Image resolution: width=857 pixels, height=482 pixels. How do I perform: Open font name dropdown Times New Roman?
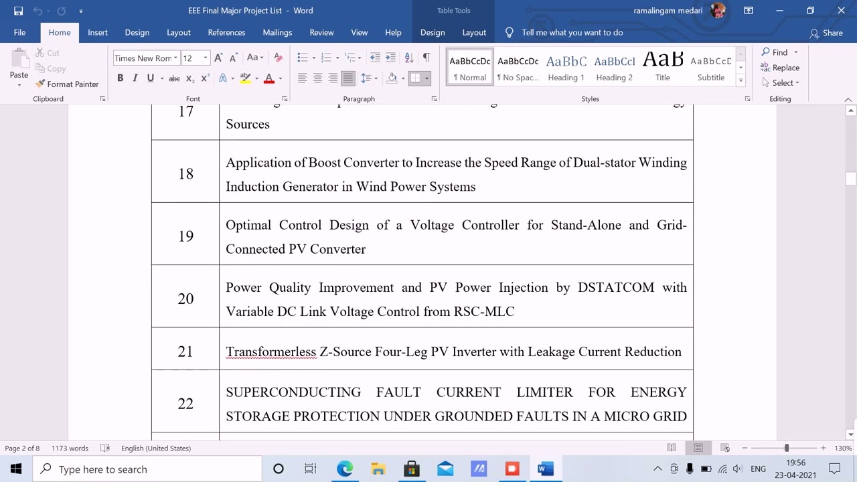point(175,58)
